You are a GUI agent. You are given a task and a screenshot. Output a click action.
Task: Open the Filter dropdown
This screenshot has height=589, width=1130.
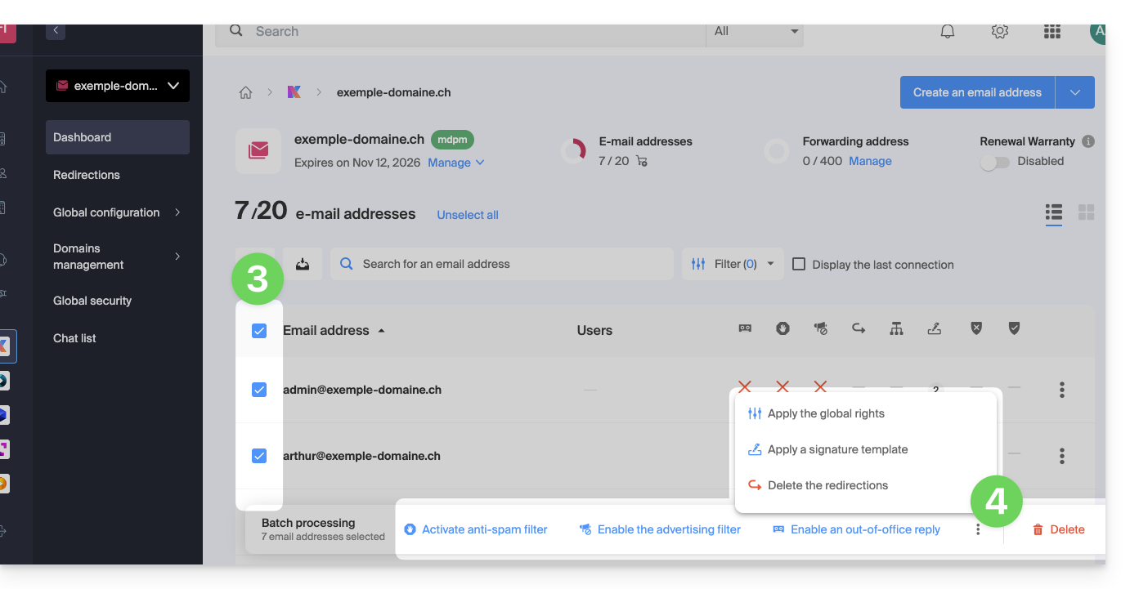click(733, 264)
